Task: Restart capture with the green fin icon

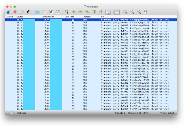Action: 22,12
